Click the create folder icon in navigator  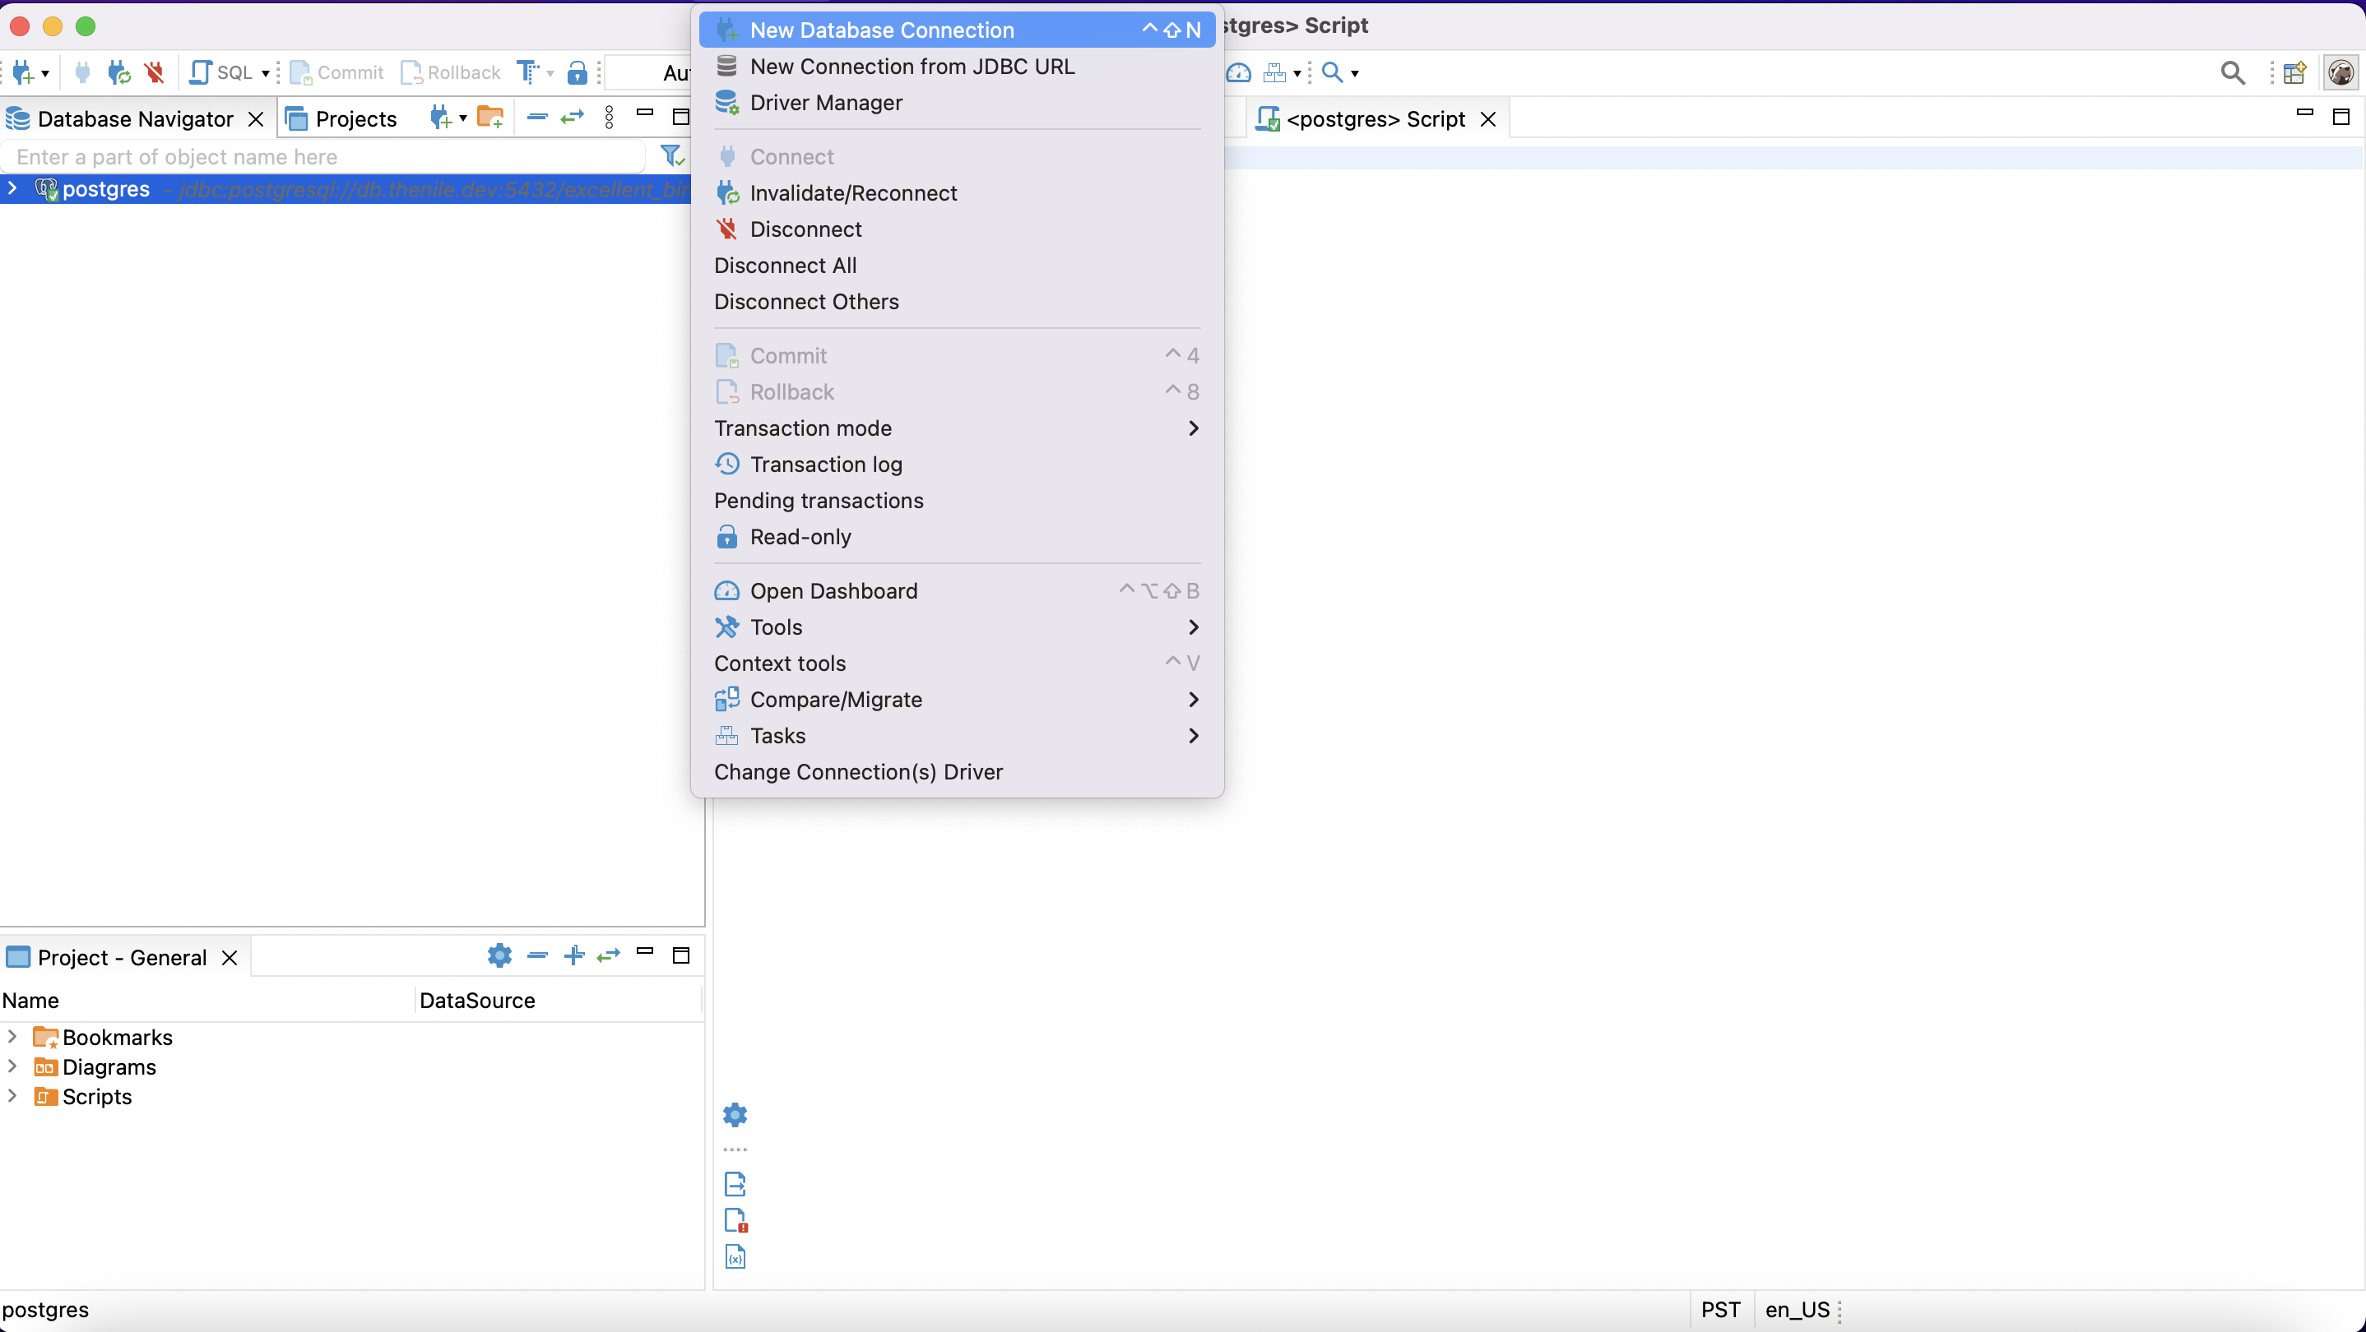coord(489,118)
